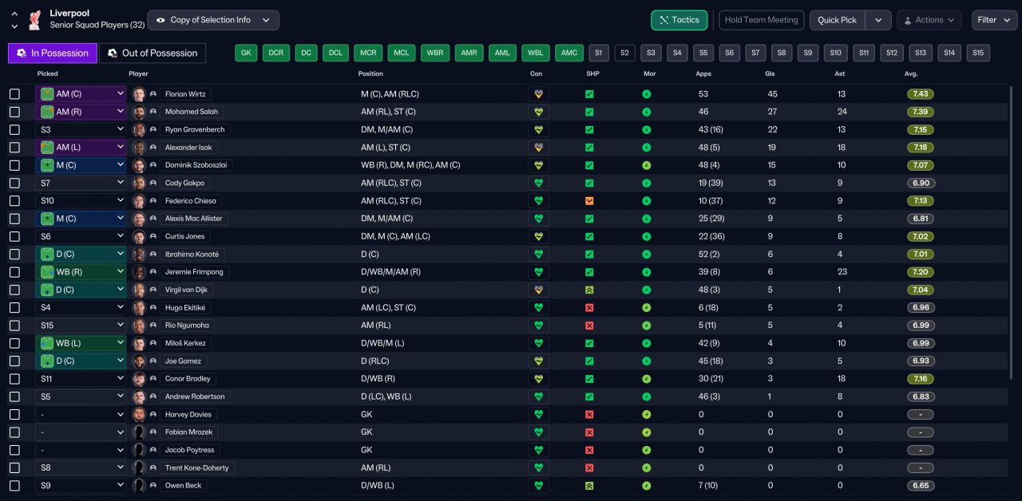Tick the checkbox for Florian Wirtz
Viewport: 1022px width, 501px height.
point(14,94)
